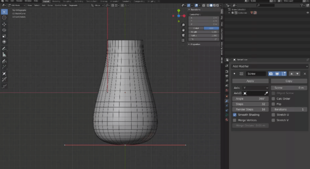Image resolution: width=310 pixels, height=169 pixels.
Task: Select the Measure tool
Action: [x=4, y=54]
